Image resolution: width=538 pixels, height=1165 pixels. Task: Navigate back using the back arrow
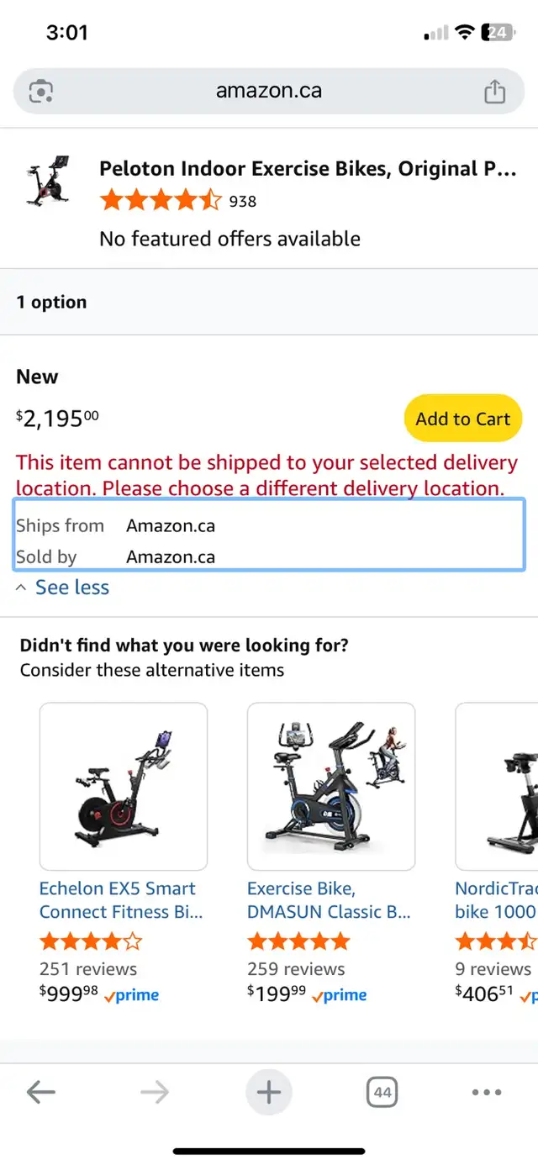40,1091
